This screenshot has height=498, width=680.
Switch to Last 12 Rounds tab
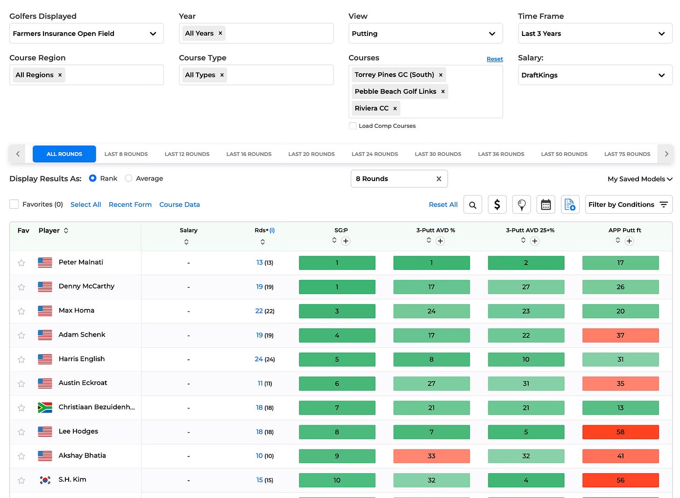[187, 154]
